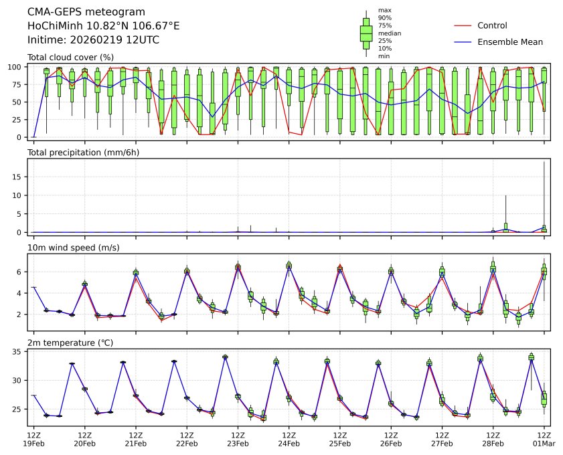
Task: Click the Total precipitation (mm/6h) panel title
Action: coord(88,152)
